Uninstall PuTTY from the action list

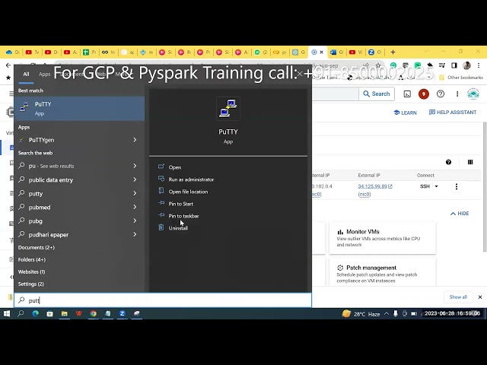point(178,228)
